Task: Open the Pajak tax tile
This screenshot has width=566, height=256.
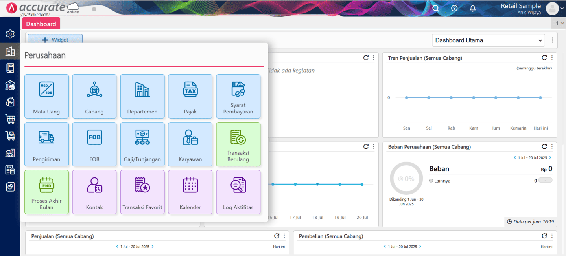Action: (x=190, y=96)
